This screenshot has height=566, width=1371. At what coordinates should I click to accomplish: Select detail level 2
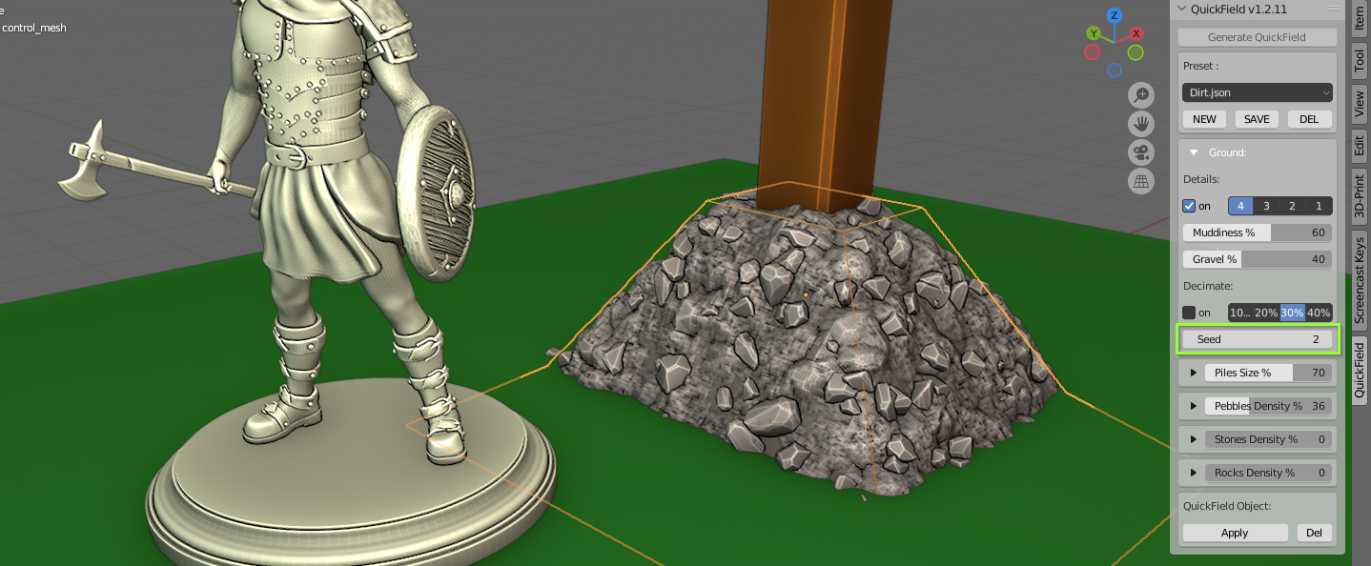(1293, 206)
